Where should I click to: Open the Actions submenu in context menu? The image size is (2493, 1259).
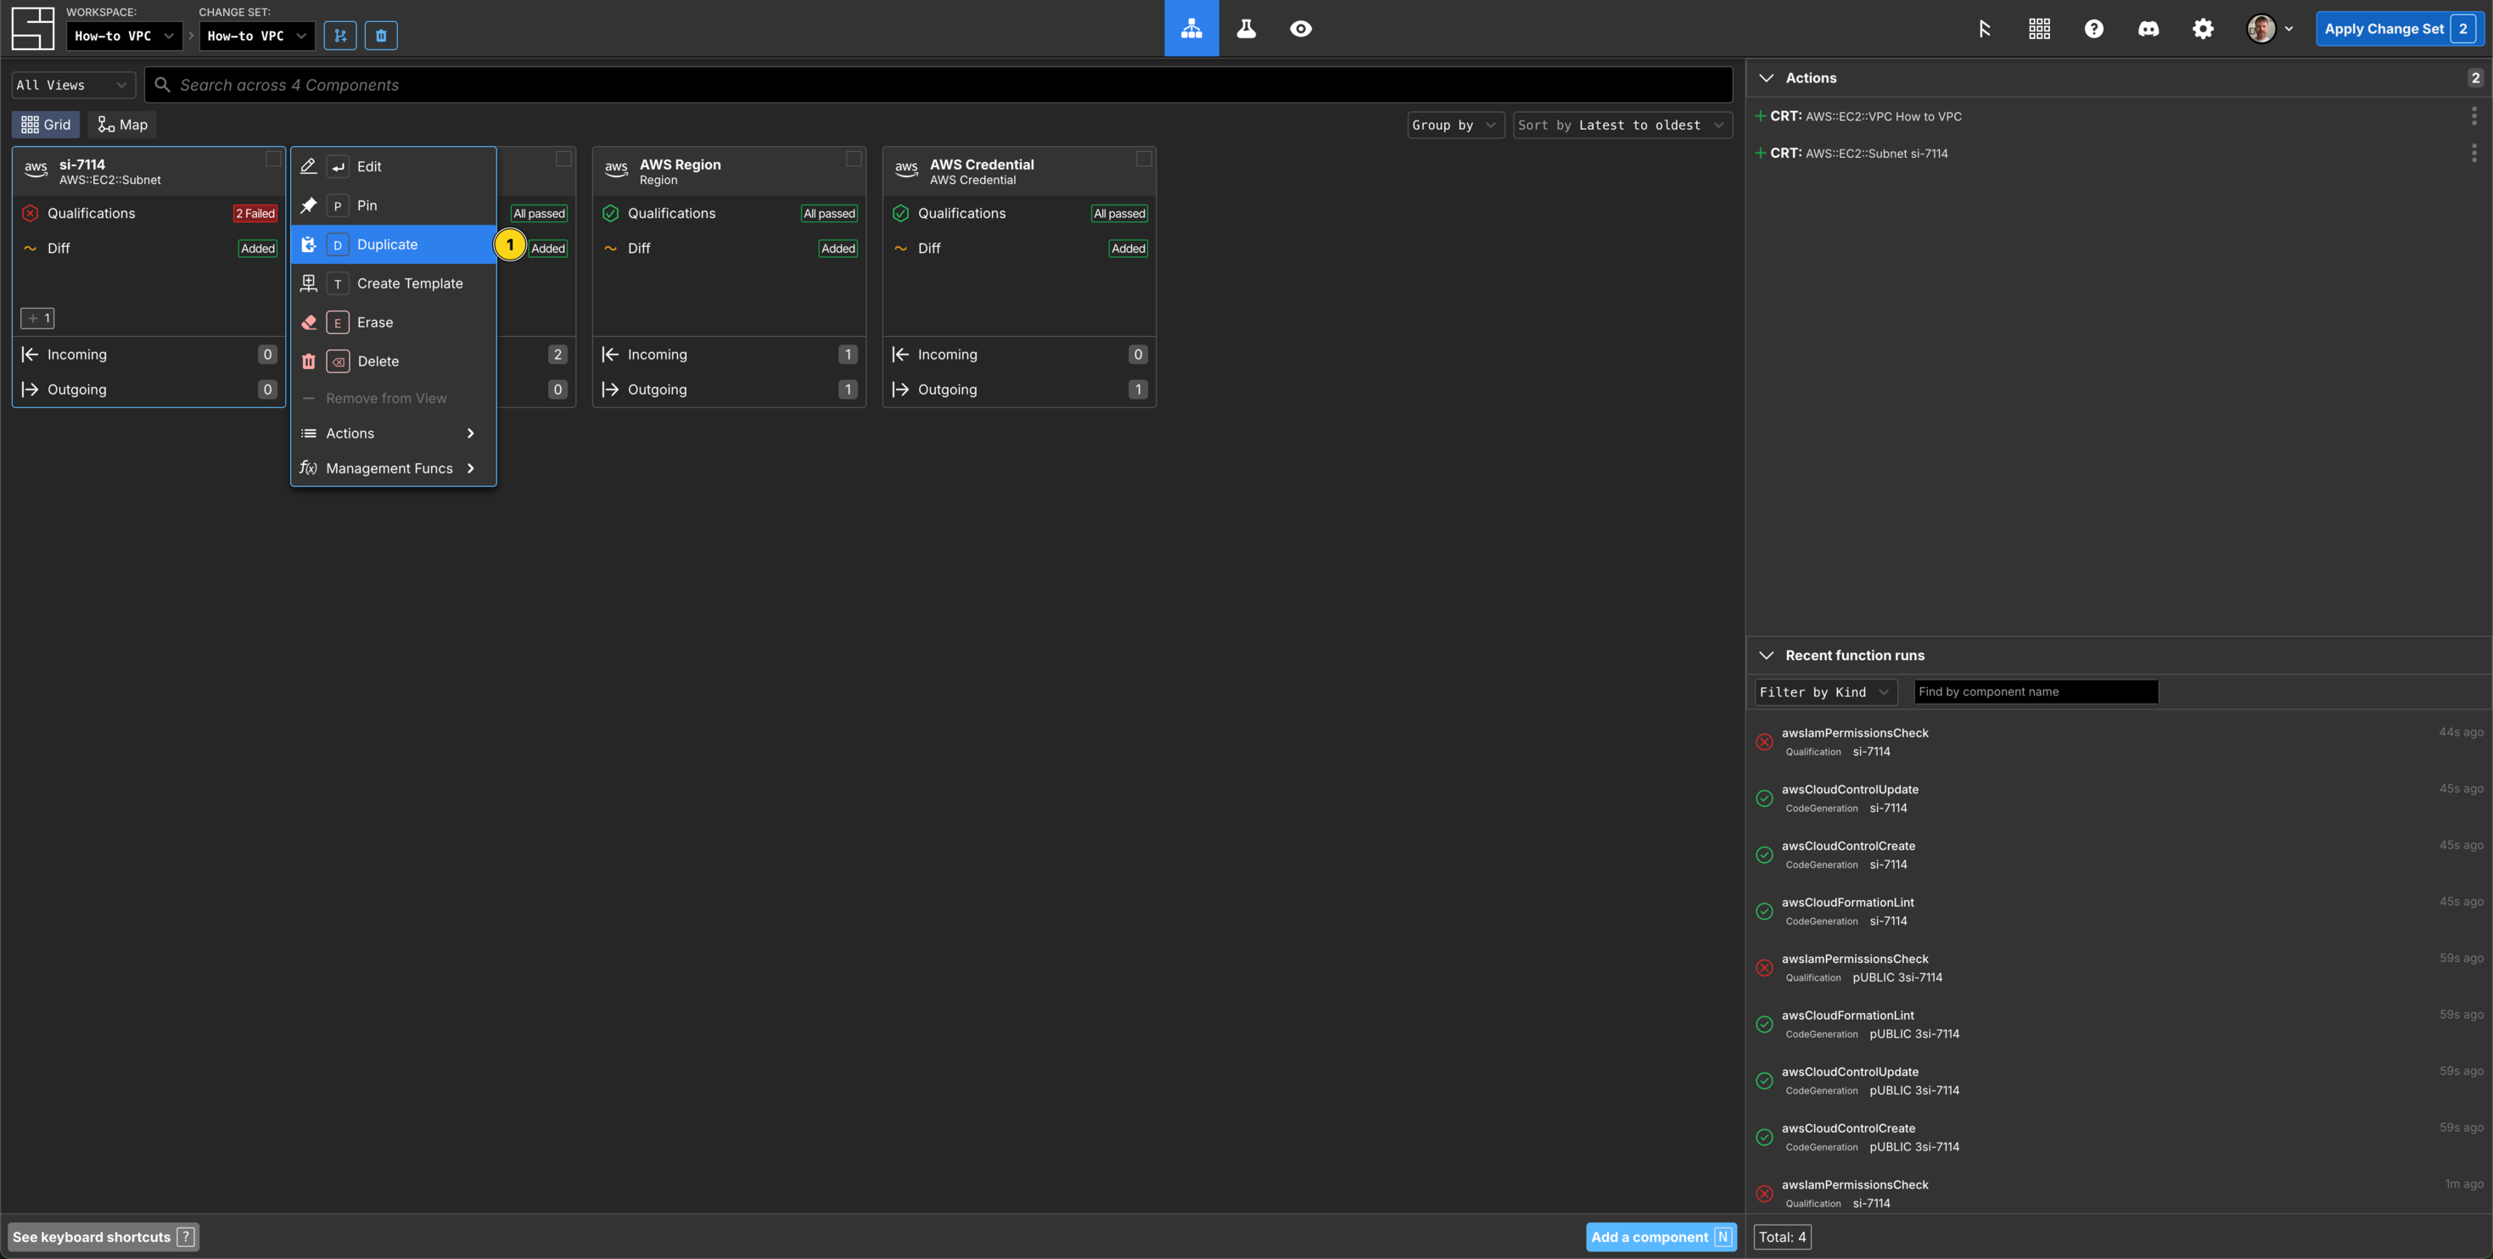(394, 434)
